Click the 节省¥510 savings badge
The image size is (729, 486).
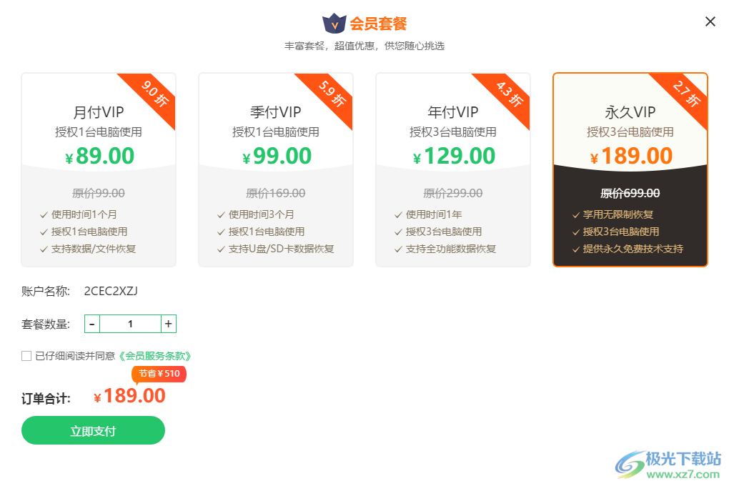[159, 374]
